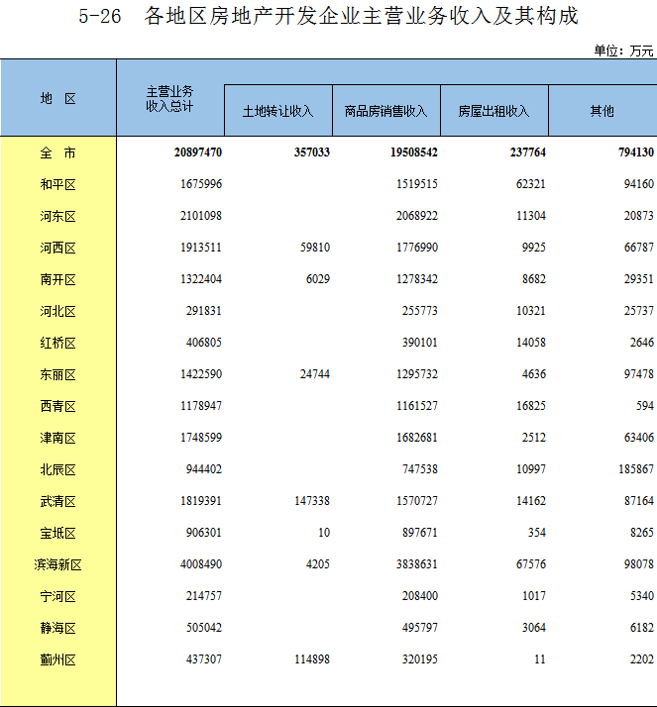Click the '河东区' row label
Image resolution: width=657 pixels, height=707 pixels.
point(57,216)
